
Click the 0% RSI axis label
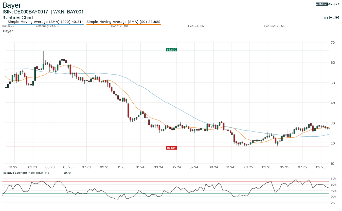[333, 203]
